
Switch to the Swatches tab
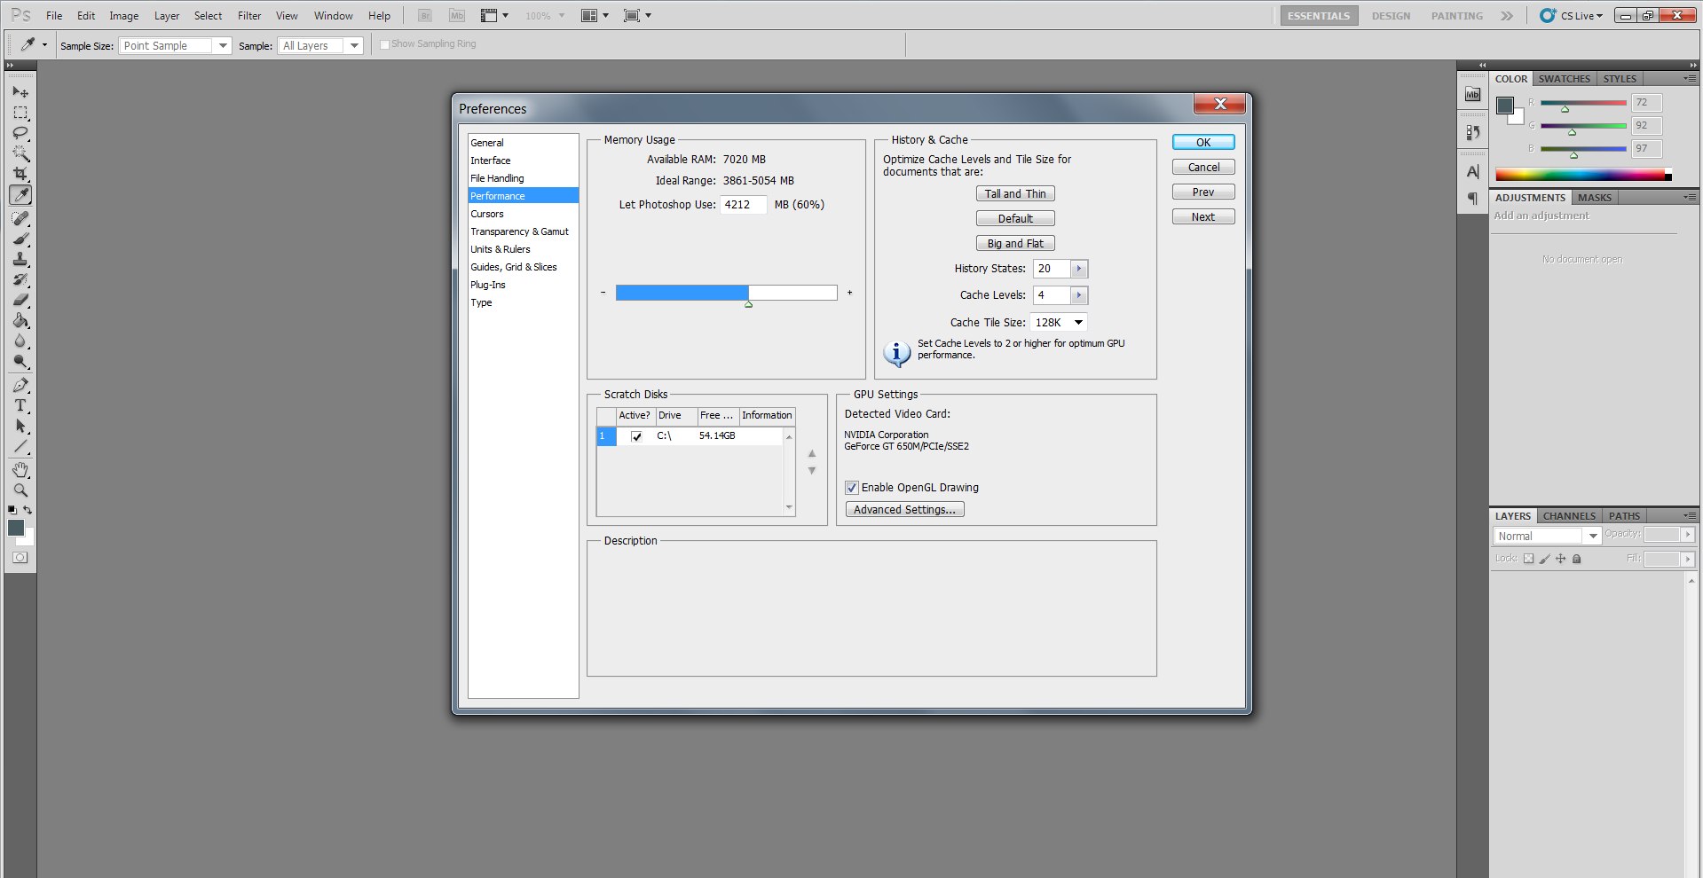1565,79
